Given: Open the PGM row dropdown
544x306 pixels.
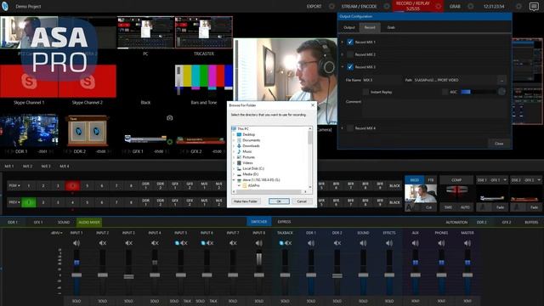Looking at the screenshot, I should point(14,185).
